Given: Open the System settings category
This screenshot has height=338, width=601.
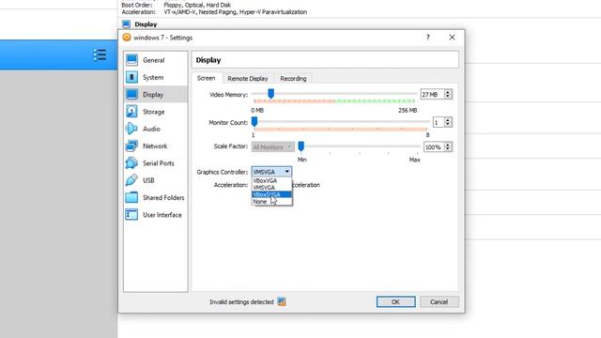Looking at the screenshot, I should (155, 77).
